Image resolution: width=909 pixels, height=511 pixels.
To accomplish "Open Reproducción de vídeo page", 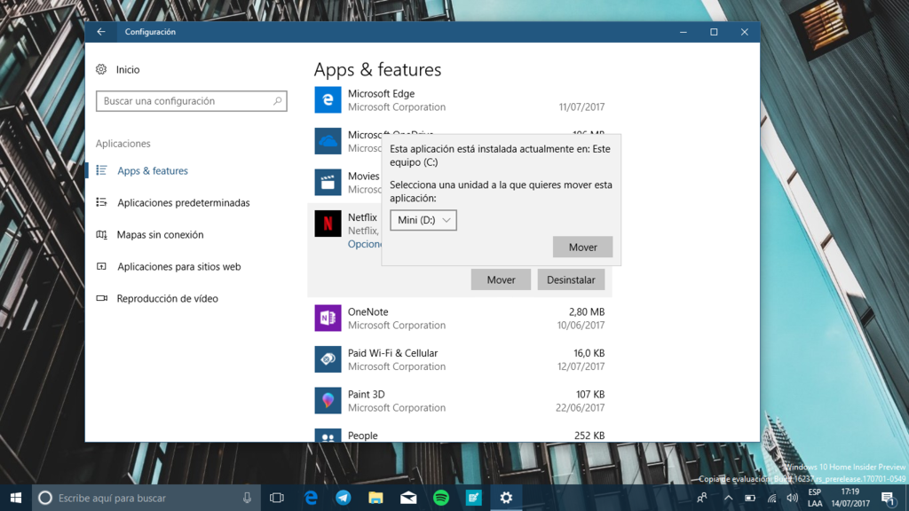I will tap(167, 298).
